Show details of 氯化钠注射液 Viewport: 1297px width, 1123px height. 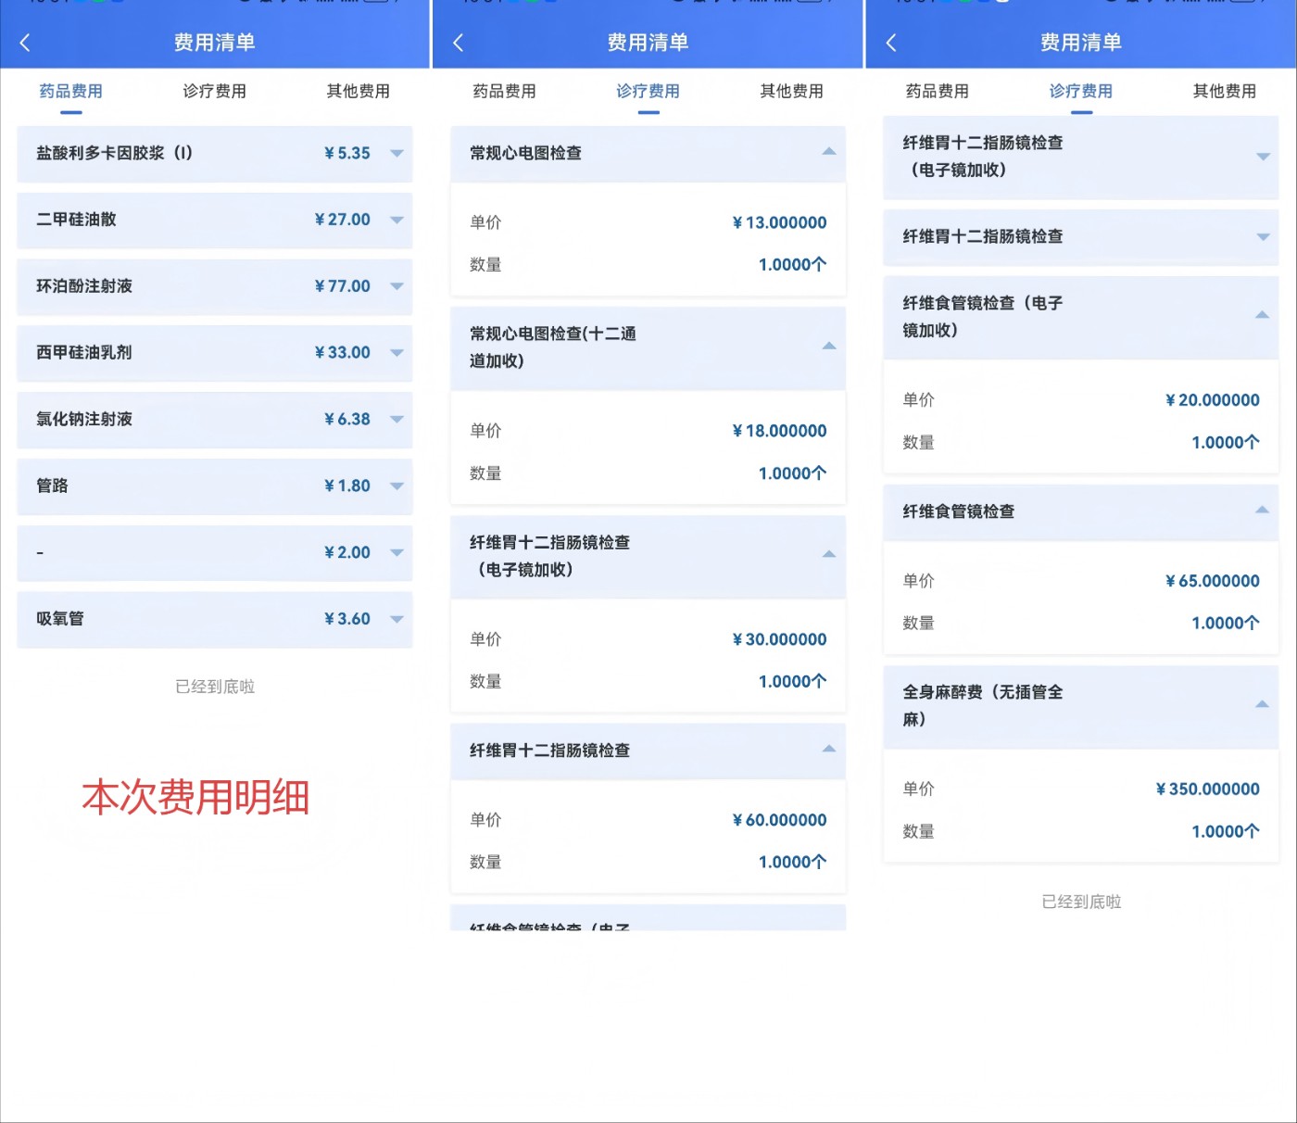[397, 420]
